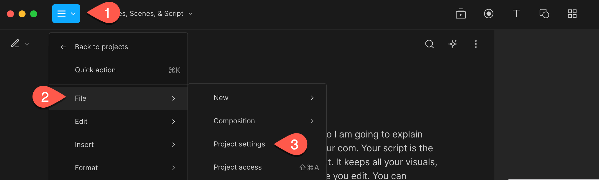Image resolution: width=599 pixels, height=180 pixels.
Task: Go back to projects
Action: coord(118,47)
